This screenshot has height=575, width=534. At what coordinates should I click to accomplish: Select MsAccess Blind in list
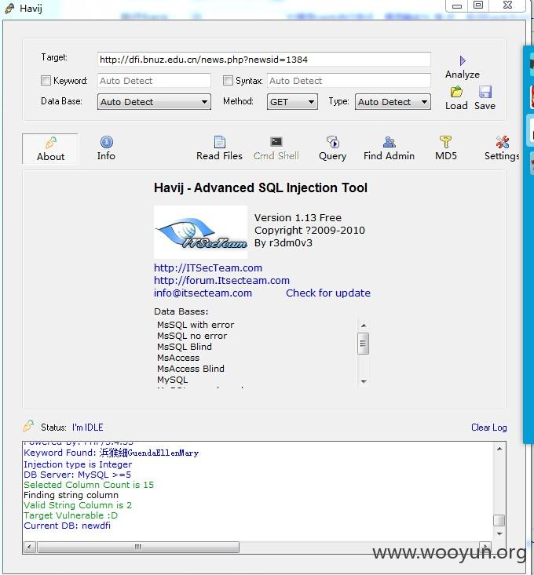(x=191, y=369)
